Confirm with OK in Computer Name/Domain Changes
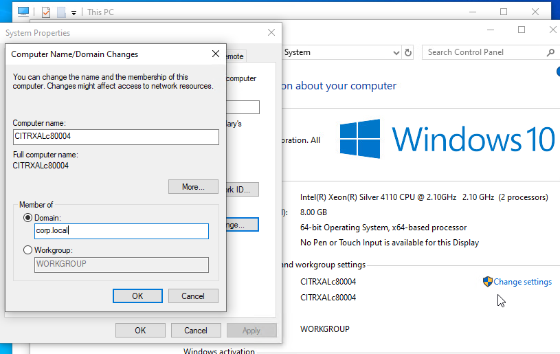This screenshot has width=560, height=354. [x=137, y=296]
